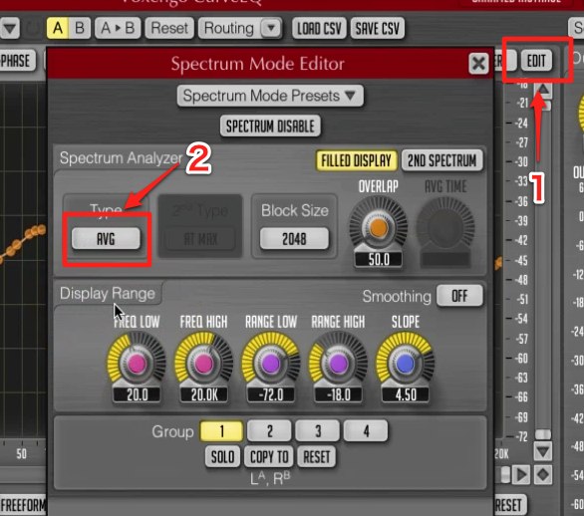Screen dimensions: 584x516
Task: Open the Smoothing OFF selector
Action: [460, 296]
